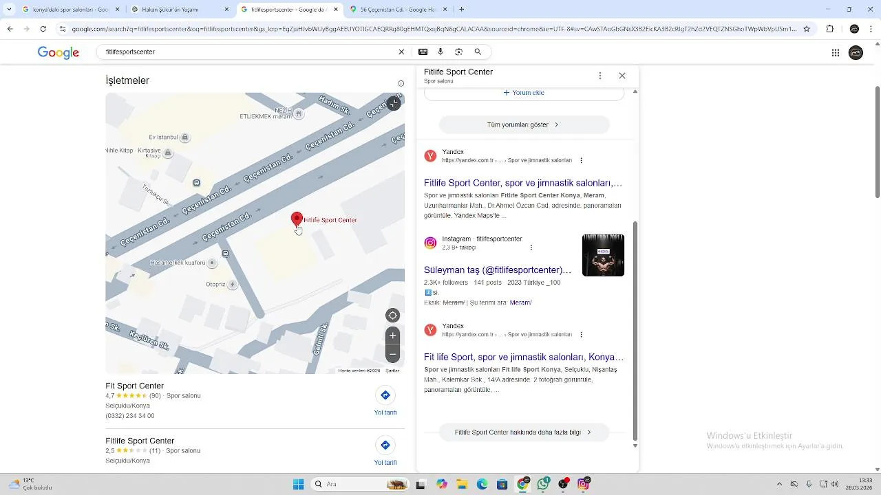Screen dimensions: 881x495
Task: Open Instagram from the taskbar
Action: point(584,484)
